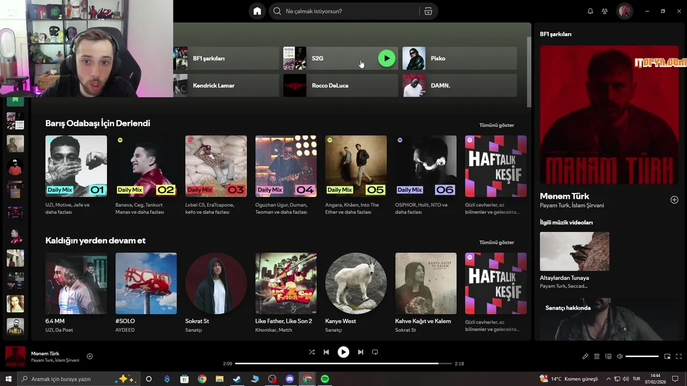The image size is (687, 386).
Task: Seek in the song progress bar
Action: [343, 363]
